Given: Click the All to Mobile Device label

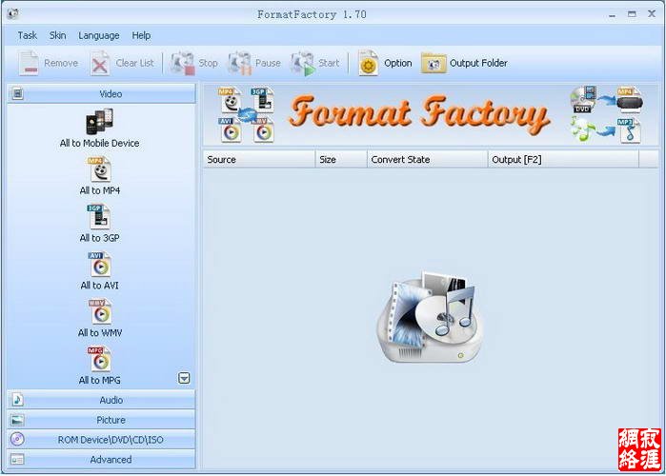Looking at the screenshot, I should coord(99,144).
